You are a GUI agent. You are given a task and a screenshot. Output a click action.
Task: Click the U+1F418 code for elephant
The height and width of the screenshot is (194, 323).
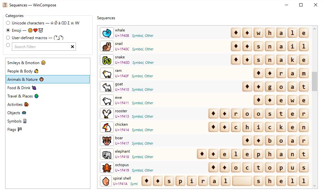point(122,157)
